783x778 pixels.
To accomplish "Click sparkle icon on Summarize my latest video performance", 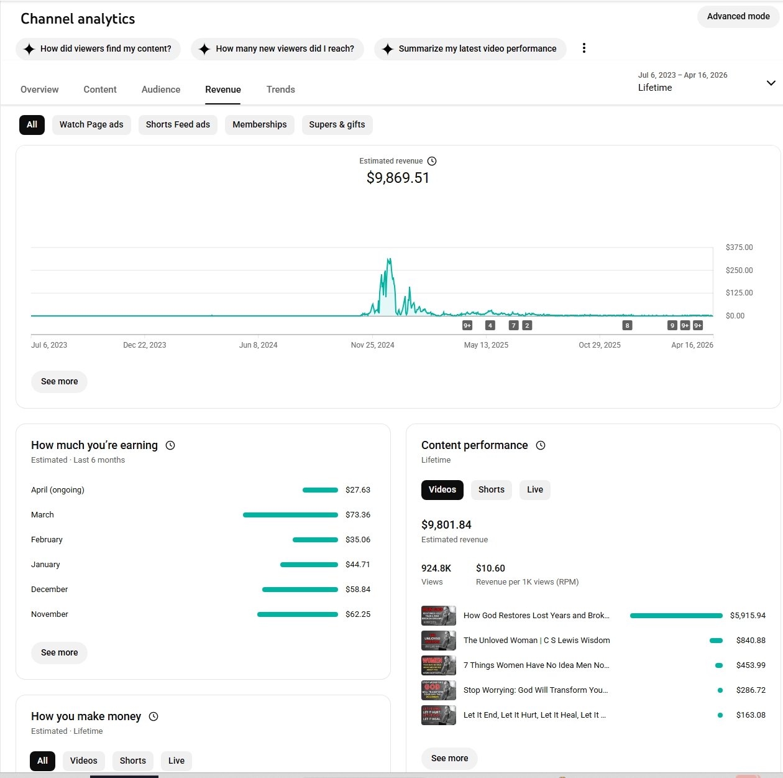I will [388, 49].
